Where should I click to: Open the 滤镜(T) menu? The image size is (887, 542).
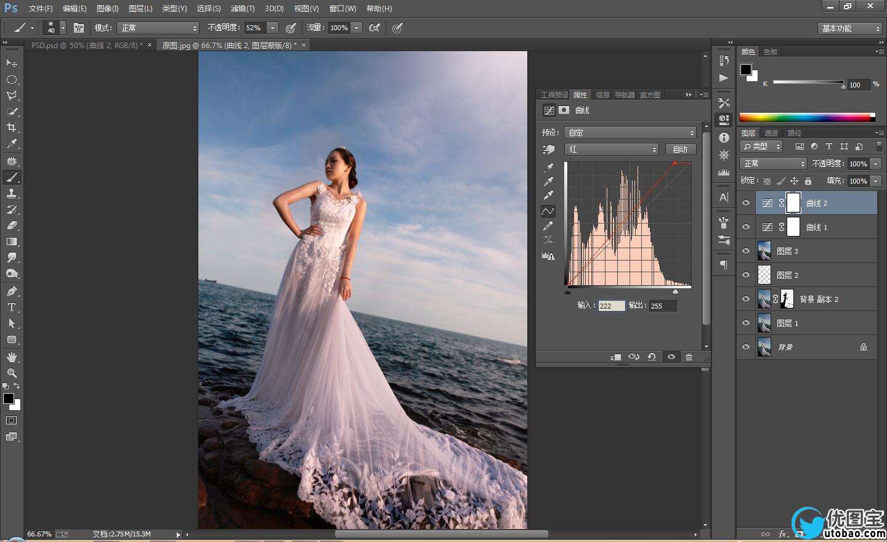[242, 9]
